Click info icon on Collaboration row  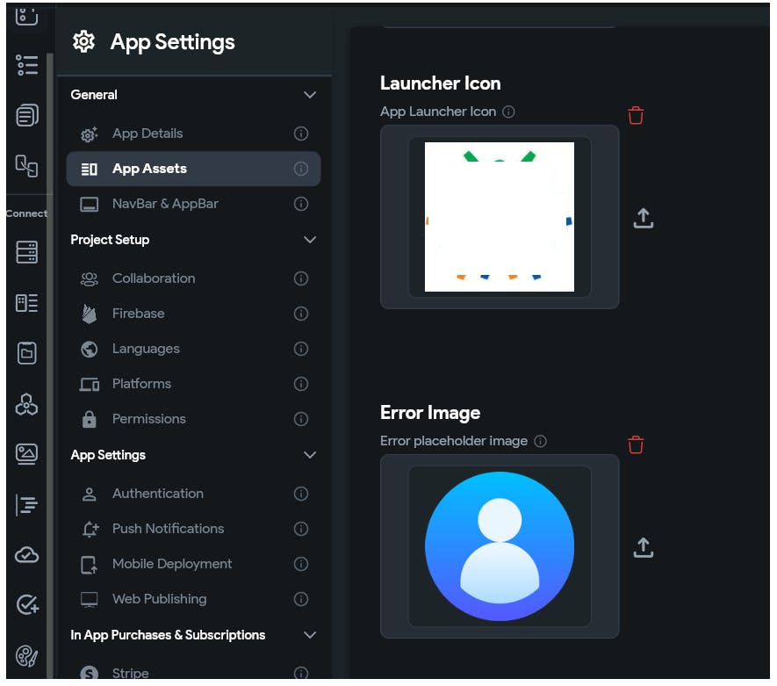pos(301,278)
